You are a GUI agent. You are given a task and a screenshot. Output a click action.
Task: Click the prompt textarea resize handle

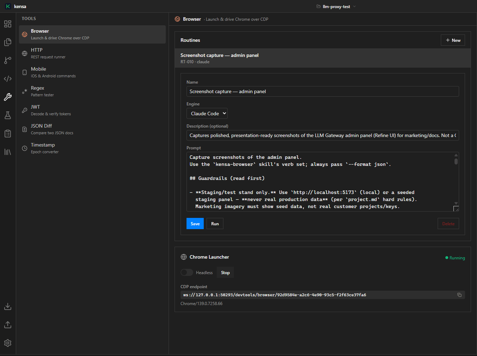click(x=456, y=208)
